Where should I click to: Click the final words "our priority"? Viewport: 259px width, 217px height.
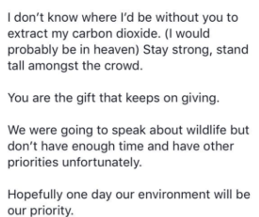pos(40,211)
